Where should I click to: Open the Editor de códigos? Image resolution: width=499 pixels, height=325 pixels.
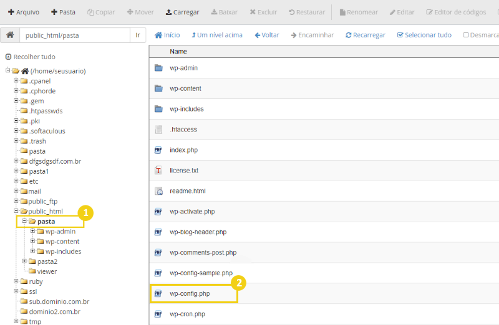click(x=456, y=12)
